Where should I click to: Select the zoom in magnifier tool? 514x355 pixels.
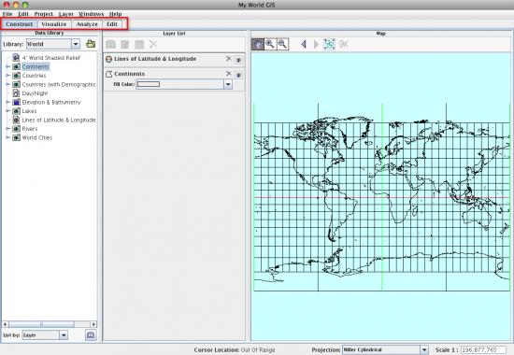pyautogui.click(x=270, y=44)
